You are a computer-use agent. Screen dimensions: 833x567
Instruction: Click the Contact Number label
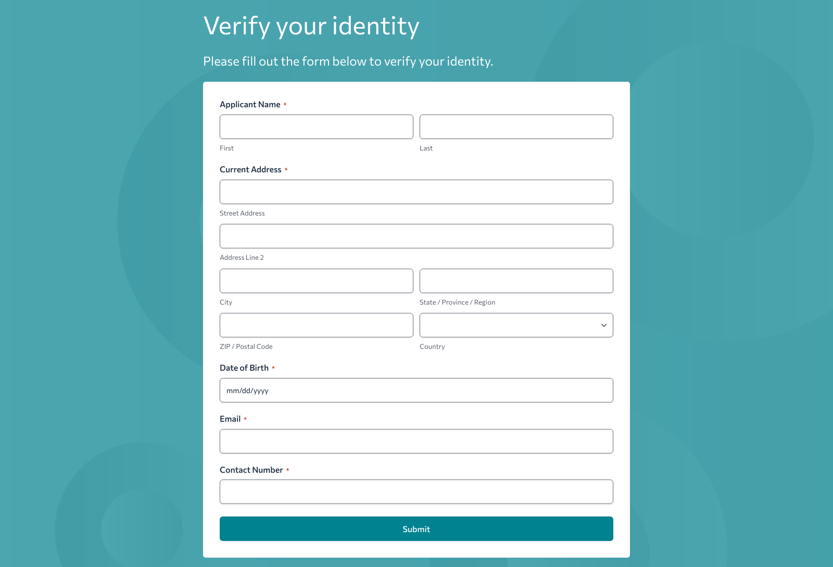click(x=251, y=470)
